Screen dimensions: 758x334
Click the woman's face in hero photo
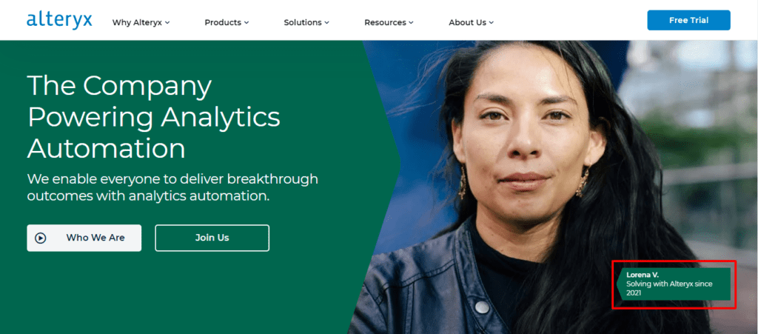click(527, 140)
